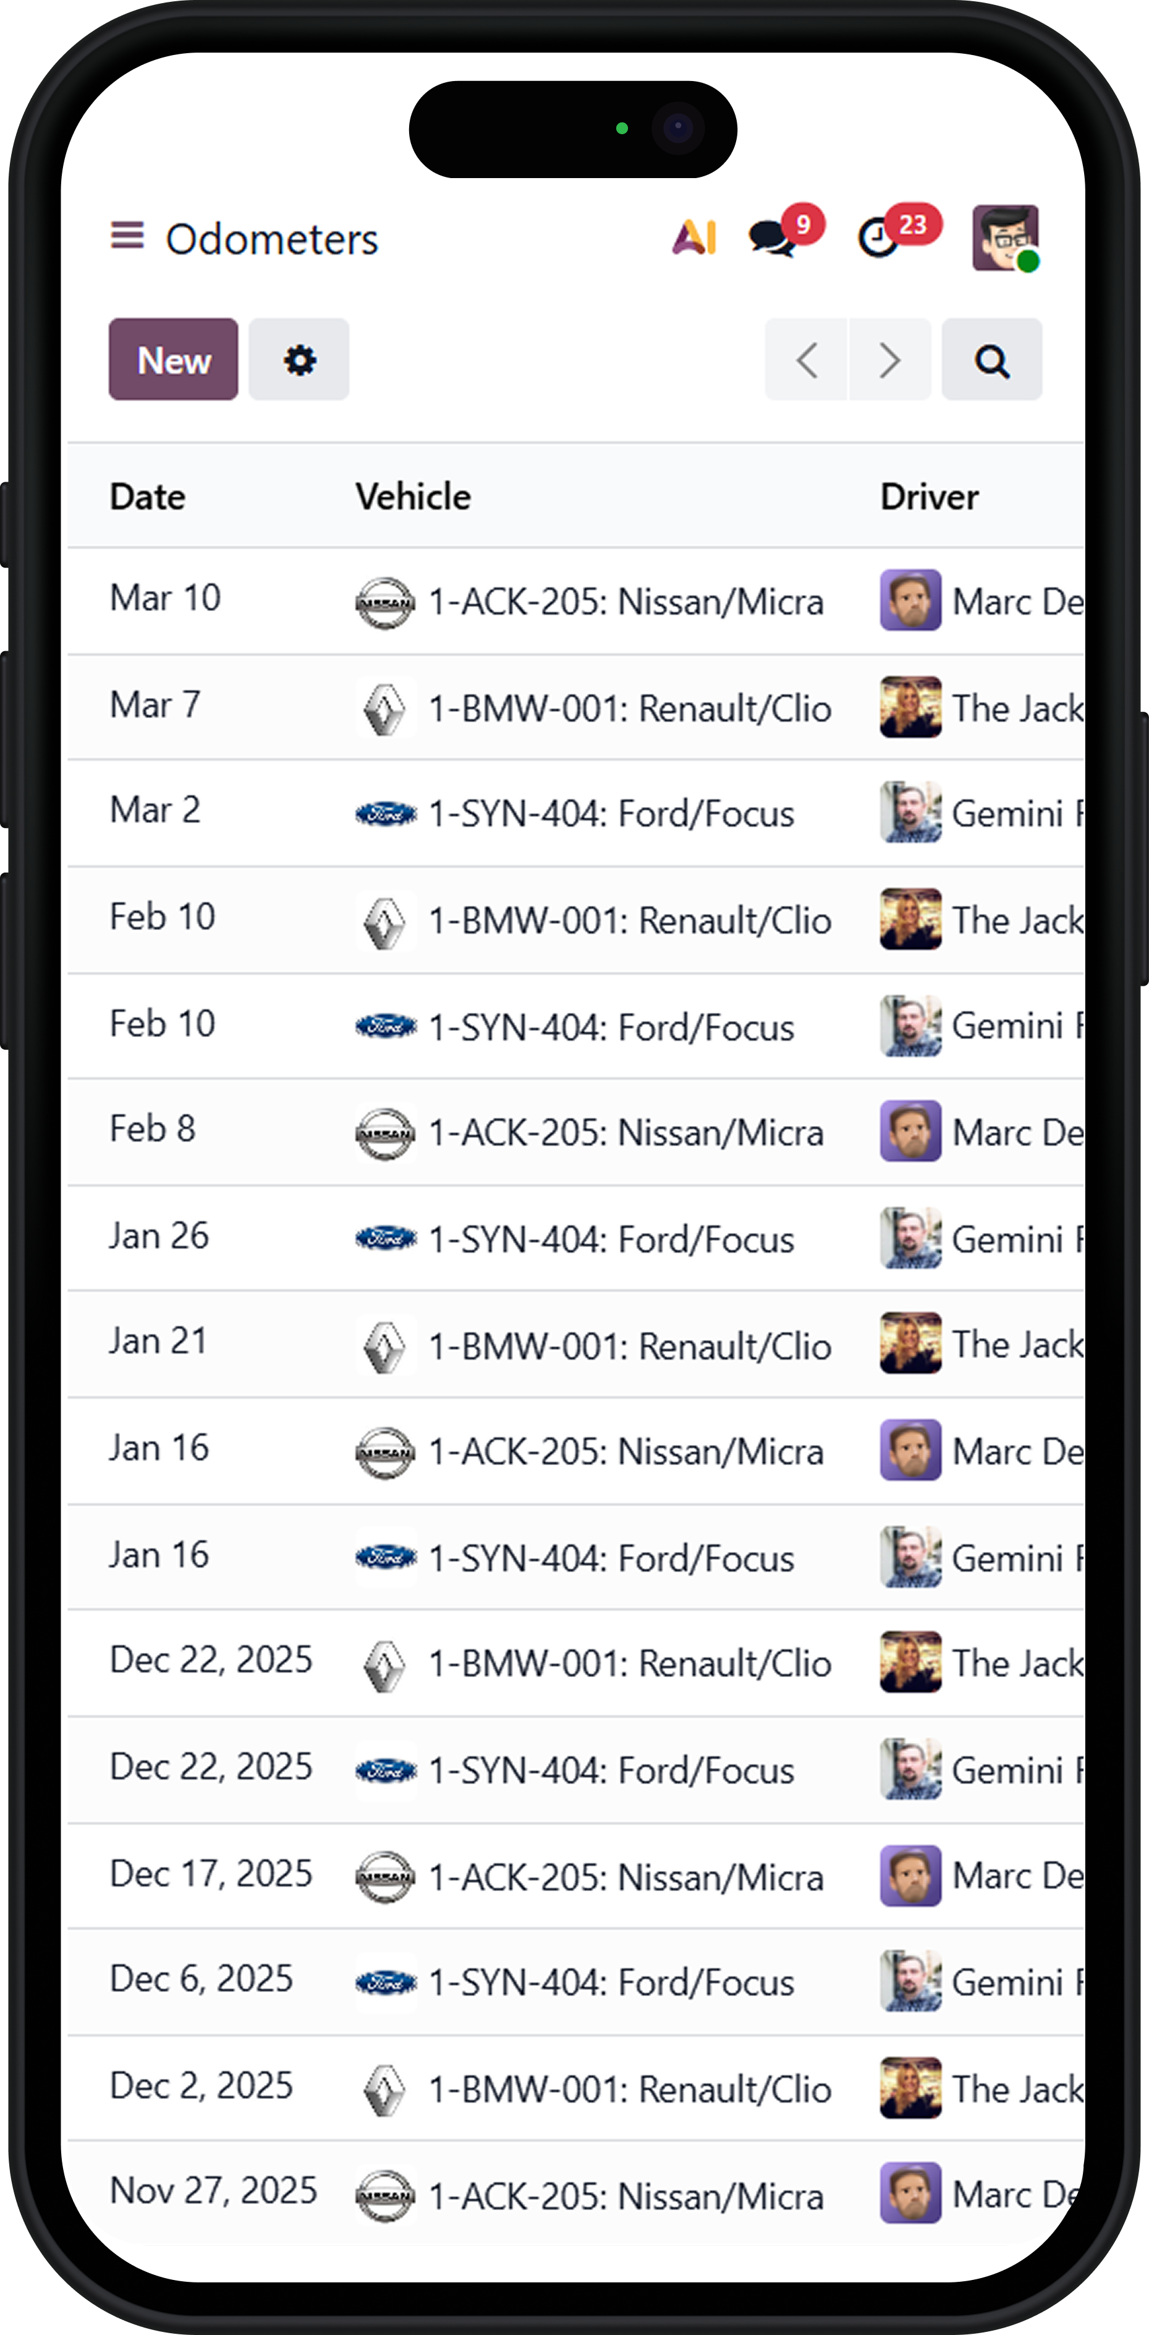1149x2335 pixels.
Task: Open the AI assistant icon
Action: pyautogui.click(x=694, y=237)
